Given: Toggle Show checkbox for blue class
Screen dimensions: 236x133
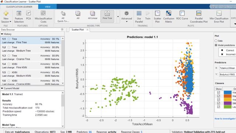Looking at the screenshot, I should [x=219, y=92].
